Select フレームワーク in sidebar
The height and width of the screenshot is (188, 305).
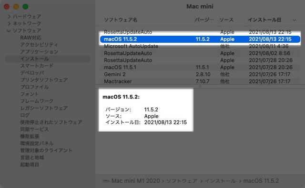pos(37,101)
